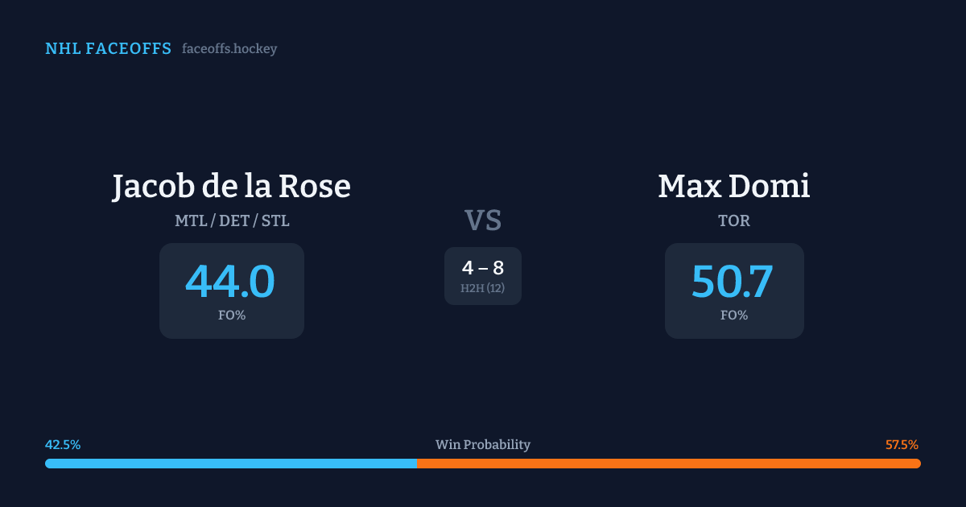Select player name Max Domi
The height and width of the screenshot is (507, 966).
point(733,187)
